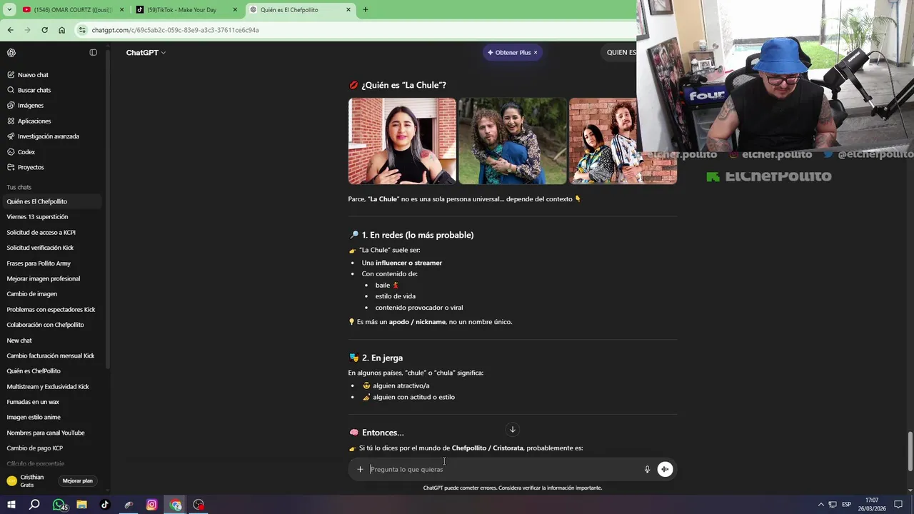Image resolution: width=914 pixels, height=514 pixels.
Task: Collapse the sidebar with the panel icon
Action: 93,52
